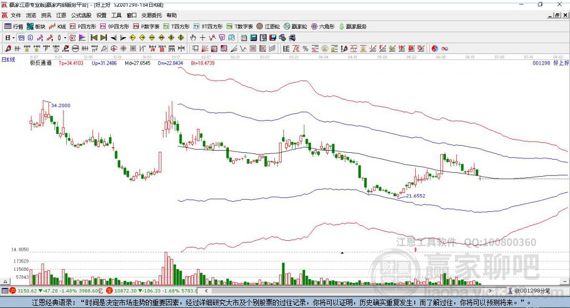Open the 江恩 menu
The height and width of the screenshot is (308, 570).
pyautogui.click(x=61, y=15)
